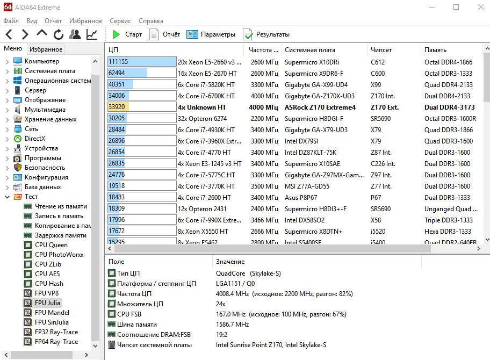The width and height of the screenshot is (490, 360).
Task: Select the CPU Queen benchmark icon
Action: tap(28, 245)
